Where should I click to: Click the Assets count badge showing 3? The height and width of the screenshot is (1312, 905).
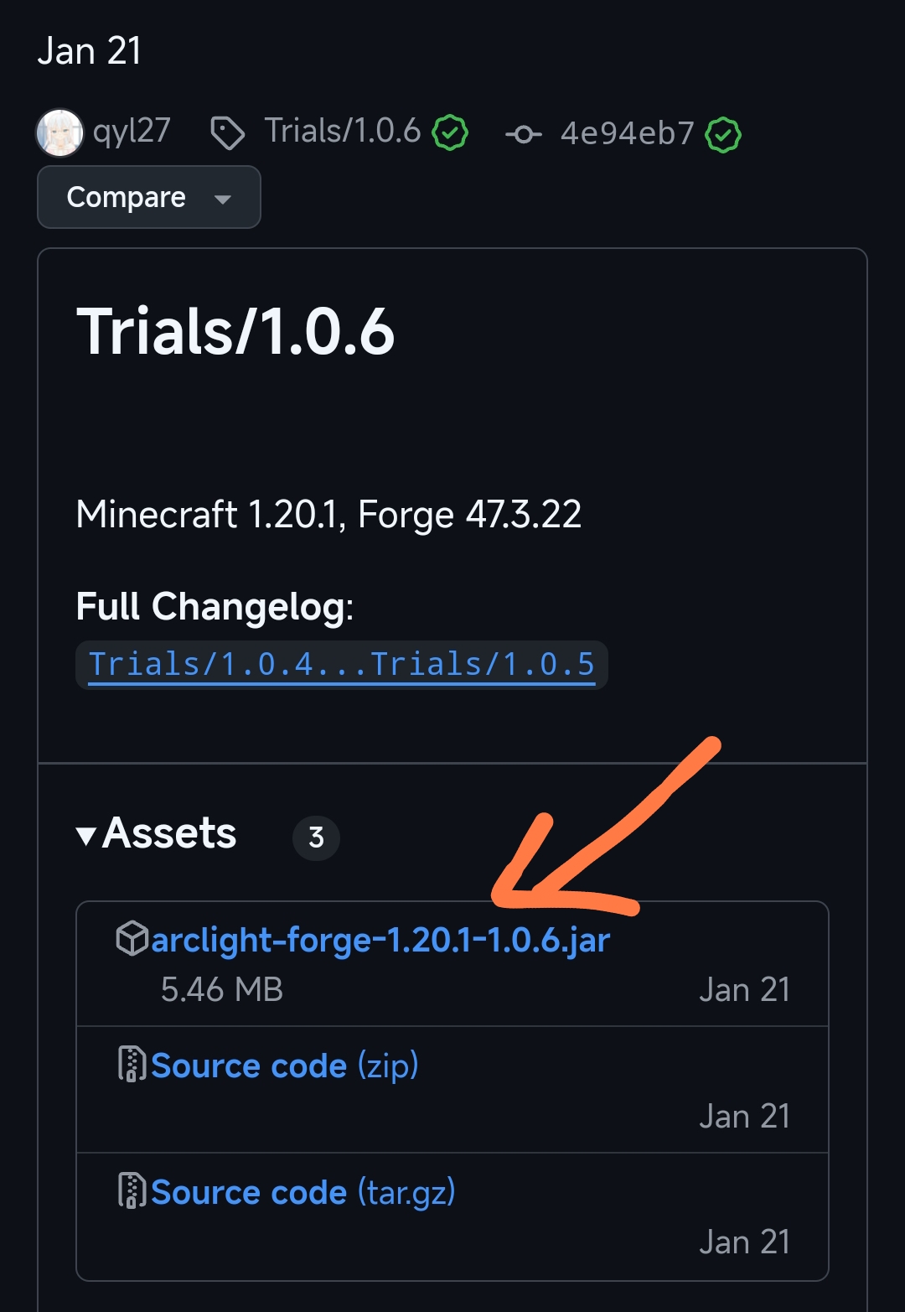[316, 837]
